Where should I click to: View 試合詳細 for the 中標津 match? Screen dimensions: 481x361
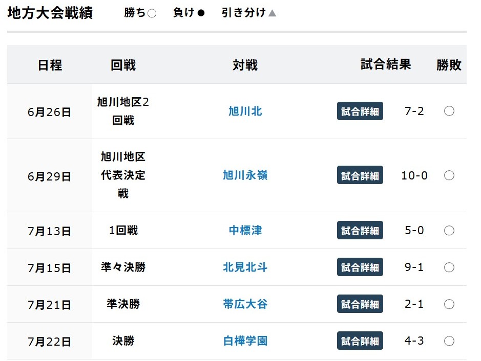point(360,230)
